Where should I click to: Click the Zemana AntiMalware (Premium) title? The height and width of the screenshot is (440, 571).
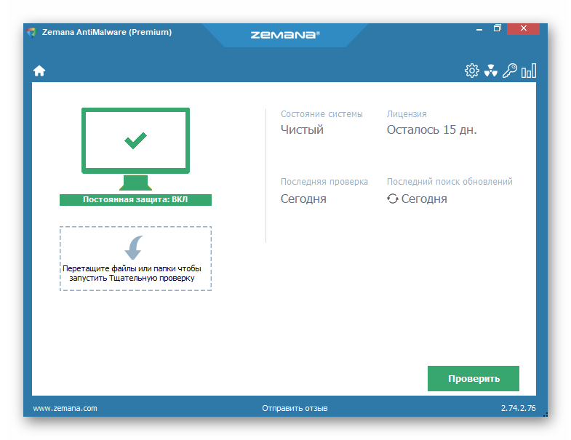click(x=107, y=33)
